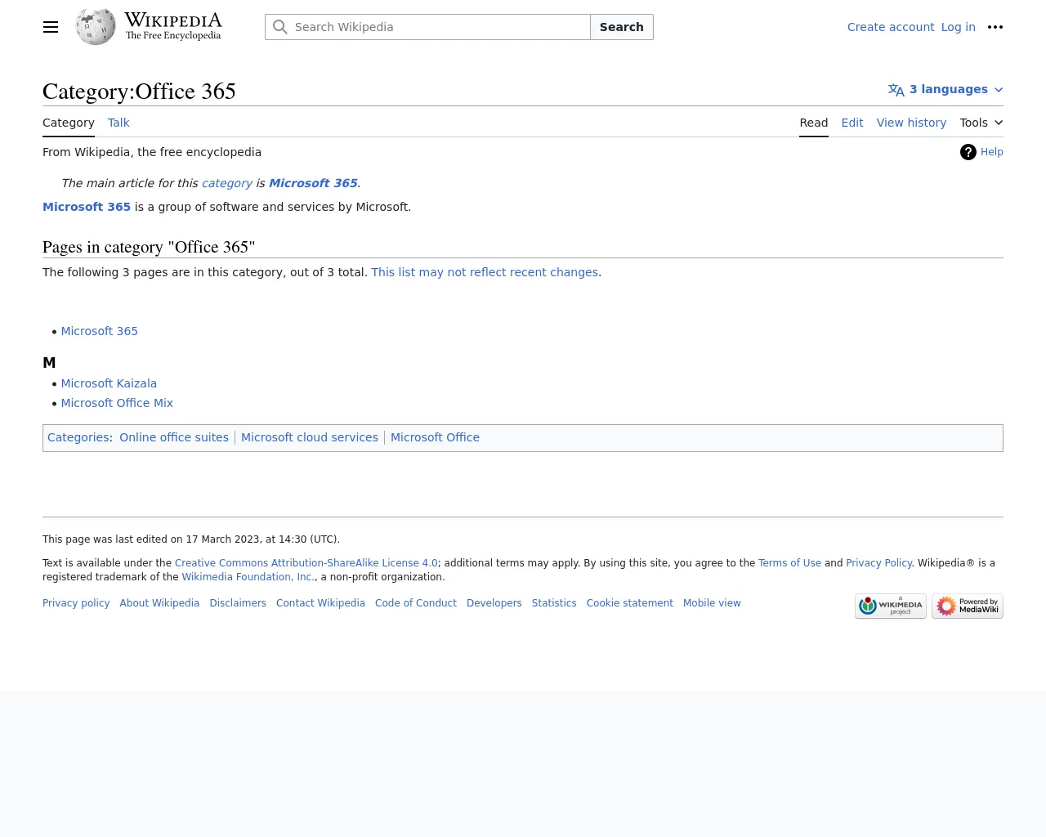This screenshot has height=837, width=1046.
Task: Click the magnifying glass search icon
Action: (x=280, y=27)
